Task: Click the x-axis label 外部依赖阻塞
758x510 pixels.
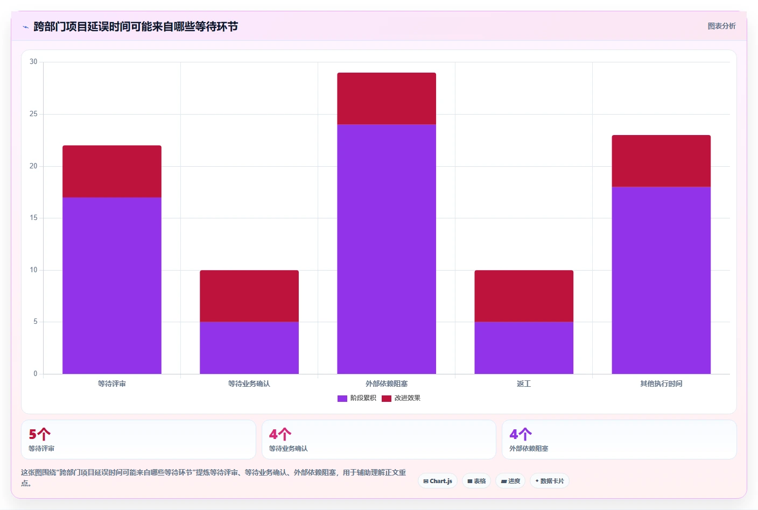Action: click(x=387, y=384)
